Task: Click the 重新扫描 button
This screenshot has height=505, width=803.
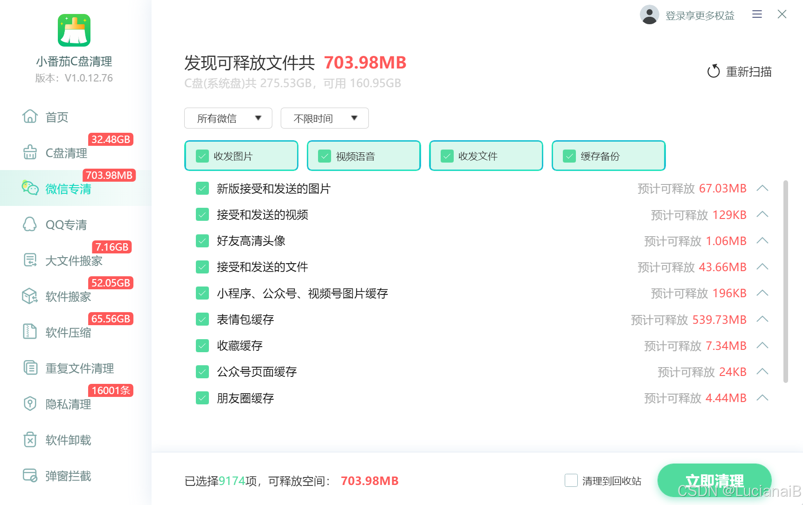Action: (740, 71)
